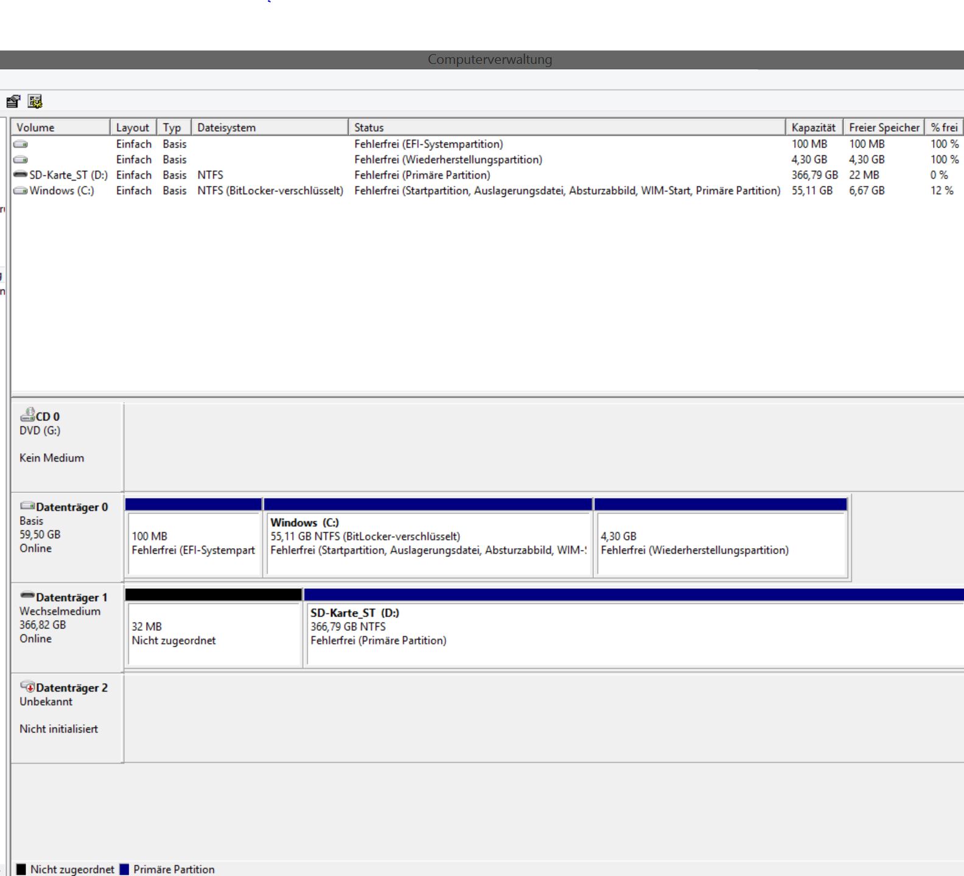The width and height of the screenshot is (964, 876).
Task: Sort by the % frei column header
Action: (944, 127)
